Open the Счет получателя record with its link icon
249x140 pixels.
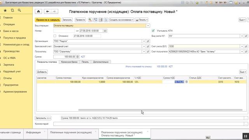[246, 52]
